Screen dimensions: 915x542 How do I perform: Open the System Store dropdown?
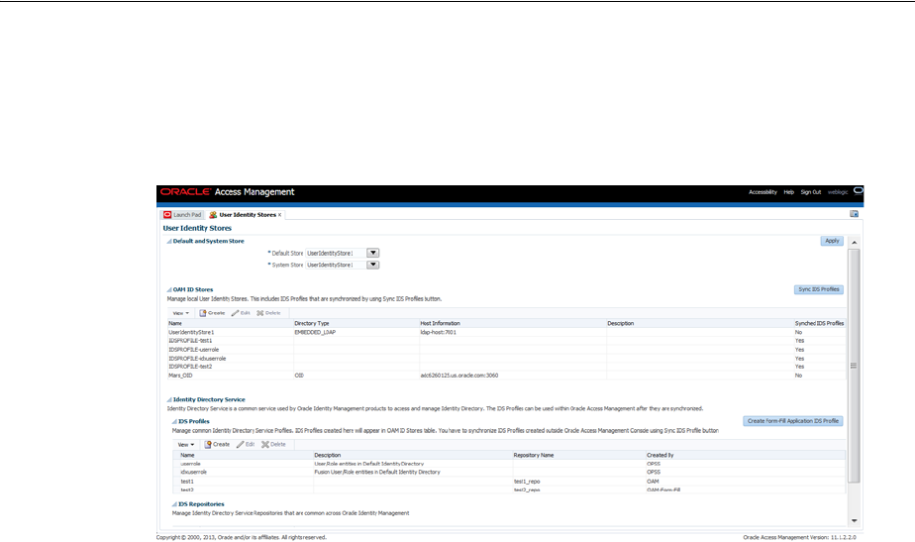point(373,265)
